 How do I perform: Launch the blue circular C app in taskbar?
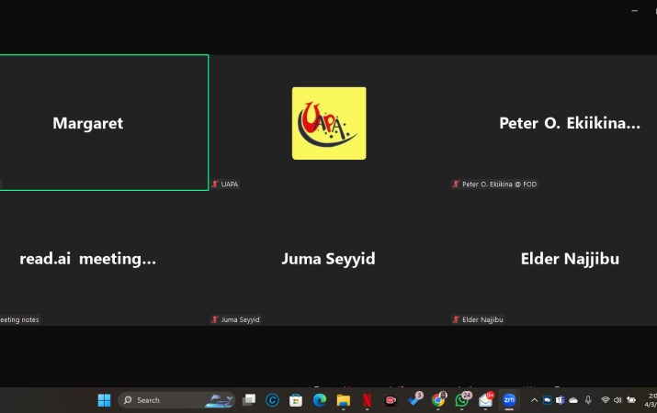pyautogui.click(x=272, y=400)
